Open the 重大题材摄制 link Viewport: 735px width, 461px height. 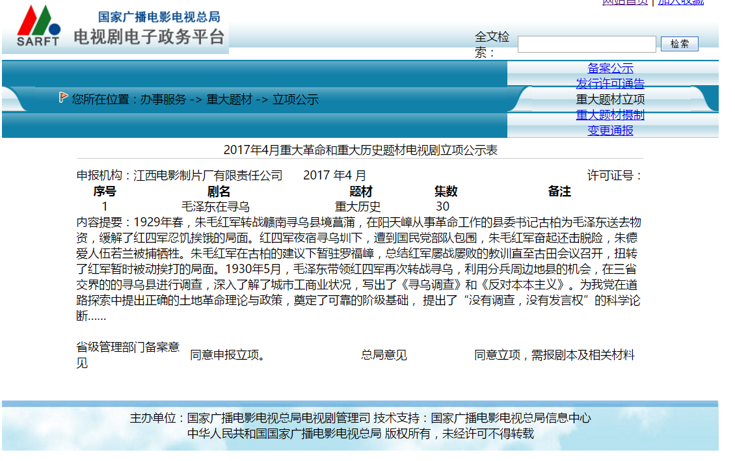(610, 115)
